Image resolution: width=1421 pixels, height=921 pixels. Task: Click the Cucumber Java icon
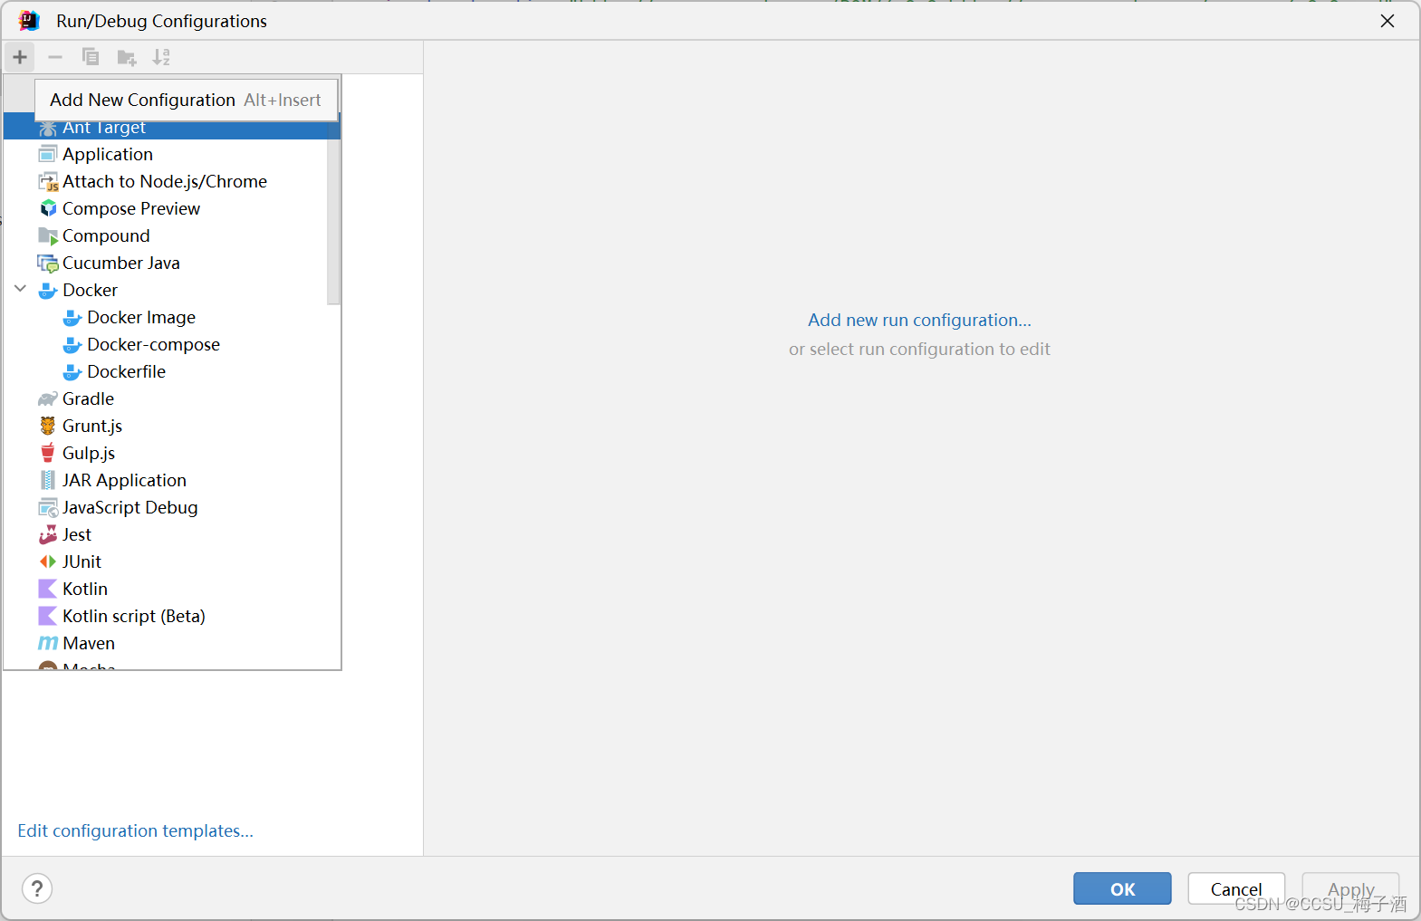(48, 263)
